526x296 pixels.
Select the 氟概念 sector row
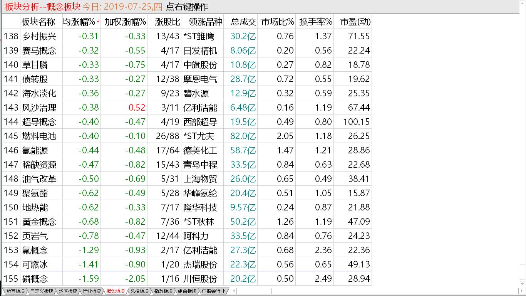click(187, 250)
